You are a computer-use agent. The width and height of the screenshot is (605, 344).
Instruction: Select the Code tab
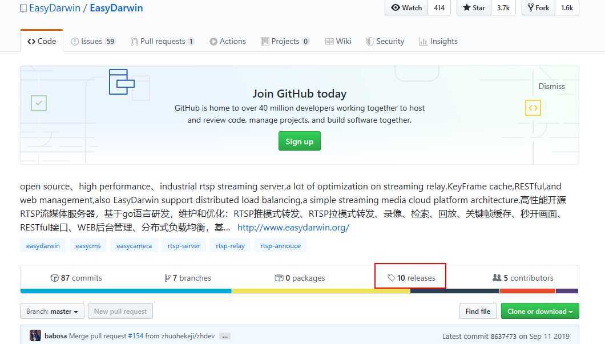click(42, 41)
